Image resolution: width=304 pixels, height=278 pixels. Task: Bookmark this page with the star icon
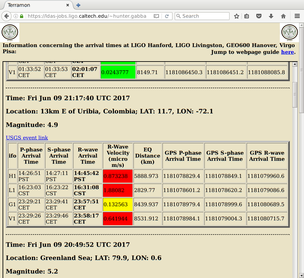tap(237, 16)
